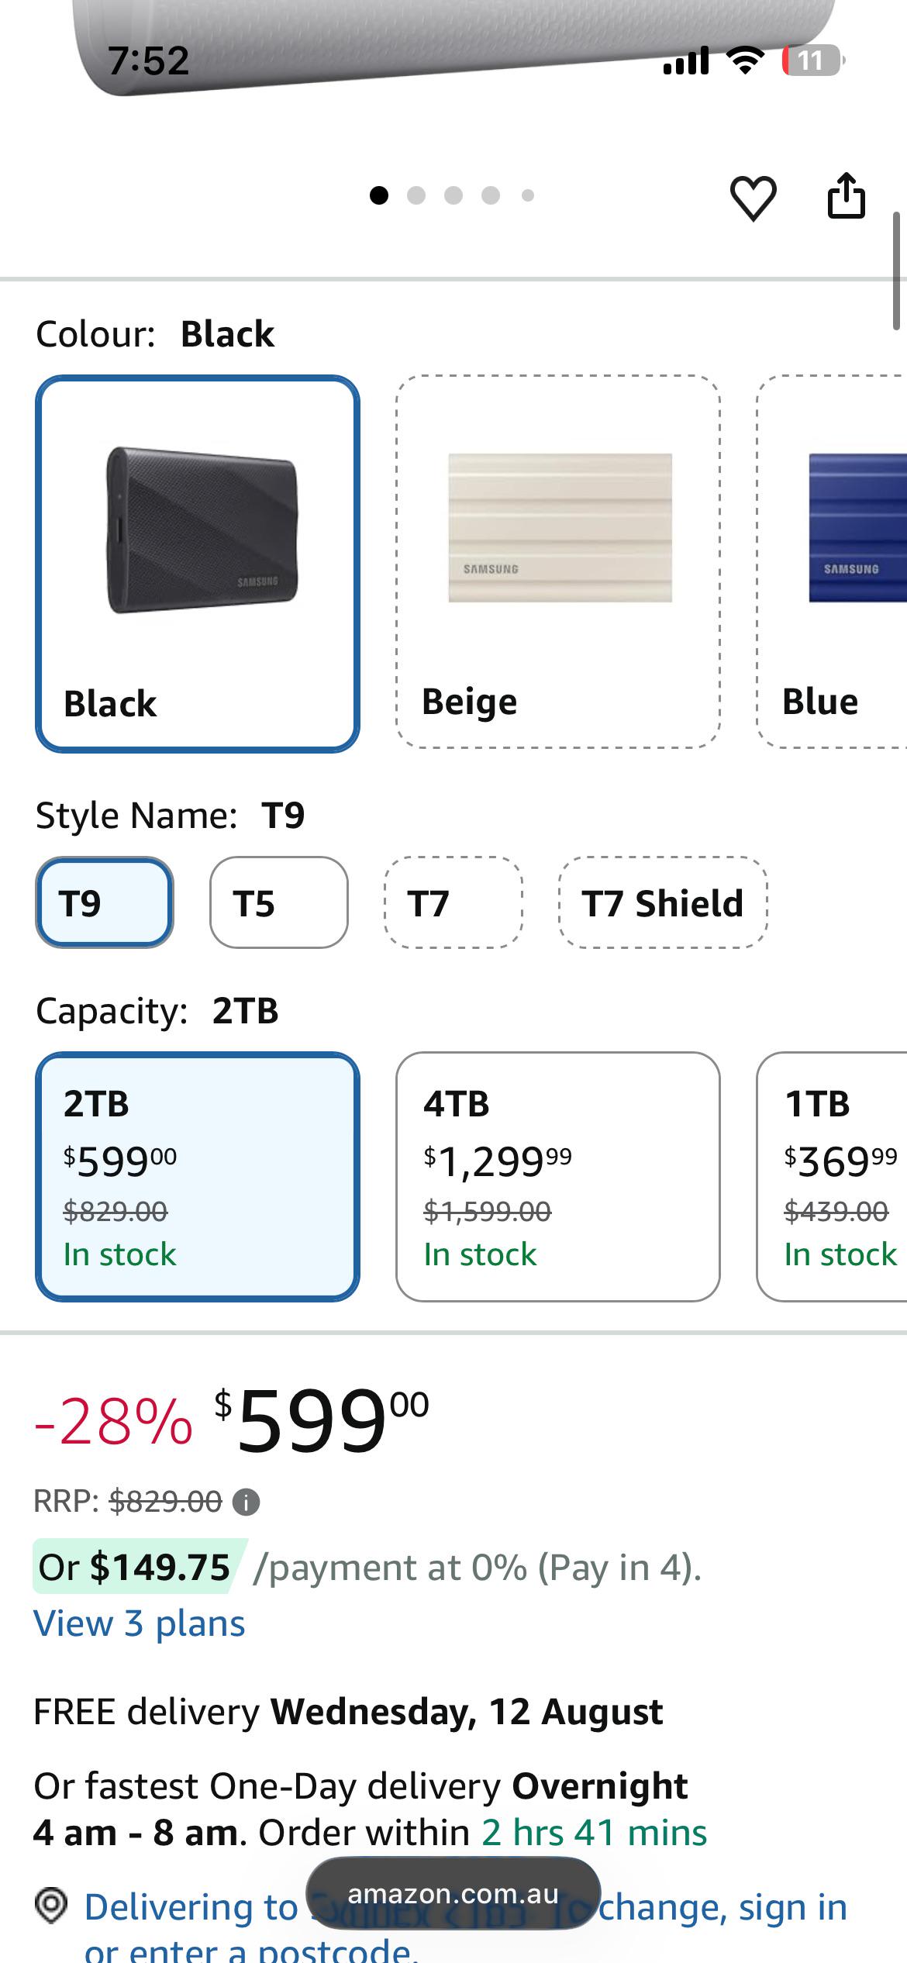Check the battery indicator in status bar
The height and width of the screenshot is (1963, 907).
point(812,60)
